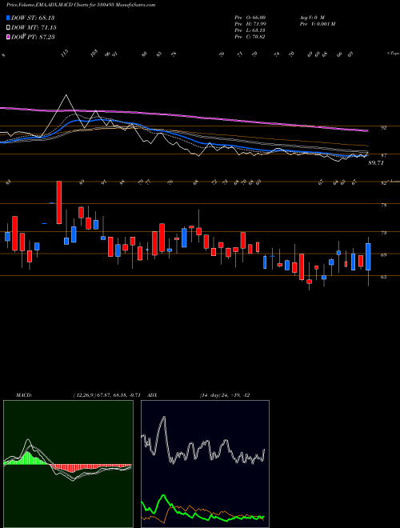Open the ADX indicator chart panel
The height and width of the screenshot is (528, 400).
pos(205,464)
